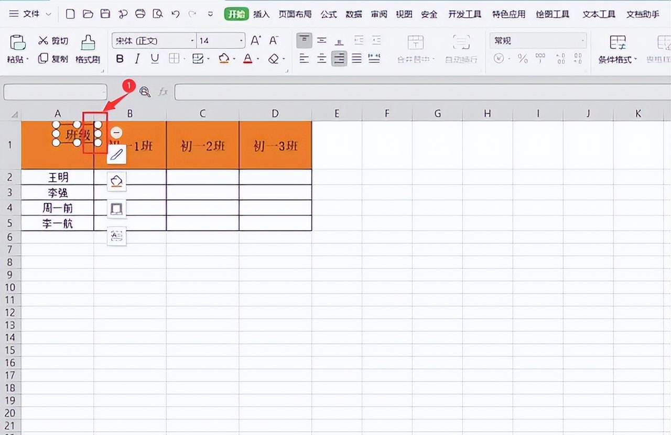Toggle align left
This screenshot has width=671, height=435.
tap(304, 59)
